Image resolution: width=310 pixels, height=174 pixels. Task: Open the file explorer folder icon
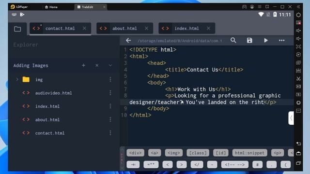click(x=17, y=29)
